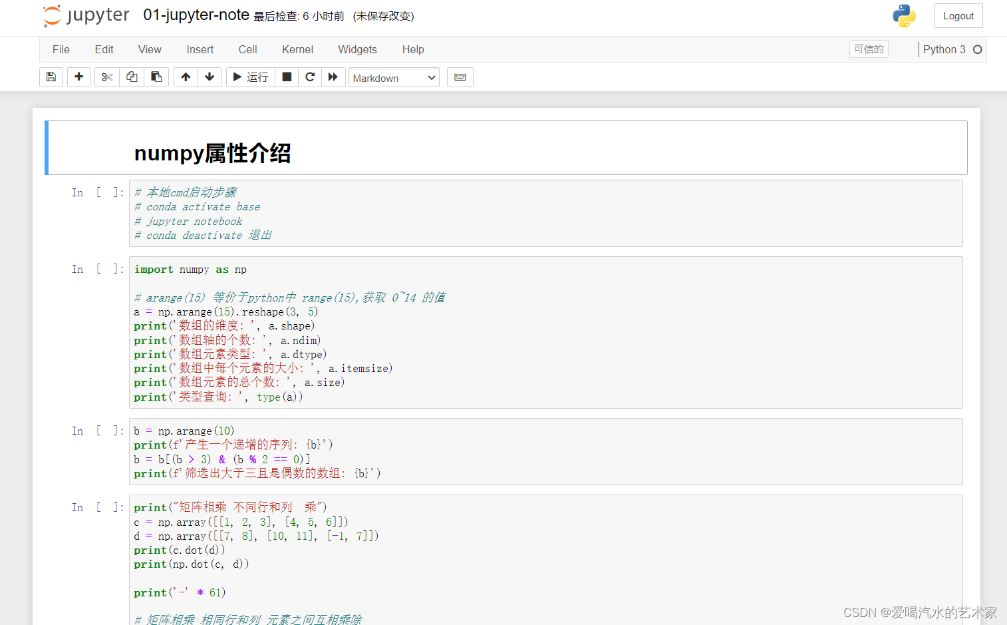Click the Jupyter logo
1007x625 pixels.
(x=86, y=16)
